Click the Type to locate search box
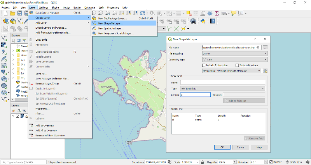The height and width of the screenshot is (165, 311). [x=24, y=162]
